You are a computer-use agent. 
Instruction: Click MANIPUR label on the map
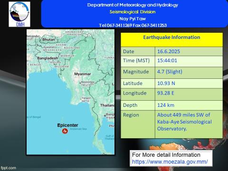coord(67,56)
